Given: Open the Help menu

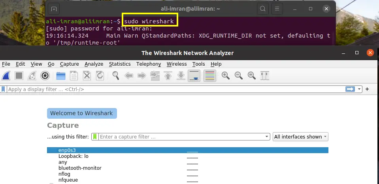Looking at the screenshot, I should 216,64.
